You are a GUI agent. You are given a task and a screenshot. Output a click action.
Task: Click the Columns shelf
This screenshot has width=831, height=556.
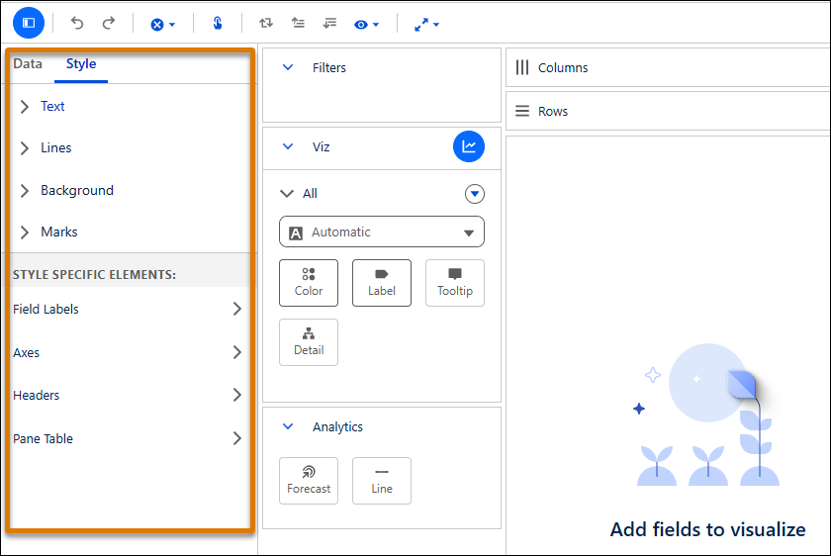[668, 67]
